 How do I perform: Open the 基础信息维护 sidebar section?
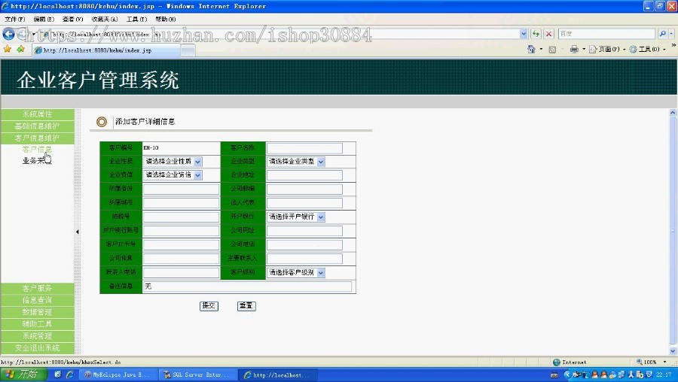point(38,126)
